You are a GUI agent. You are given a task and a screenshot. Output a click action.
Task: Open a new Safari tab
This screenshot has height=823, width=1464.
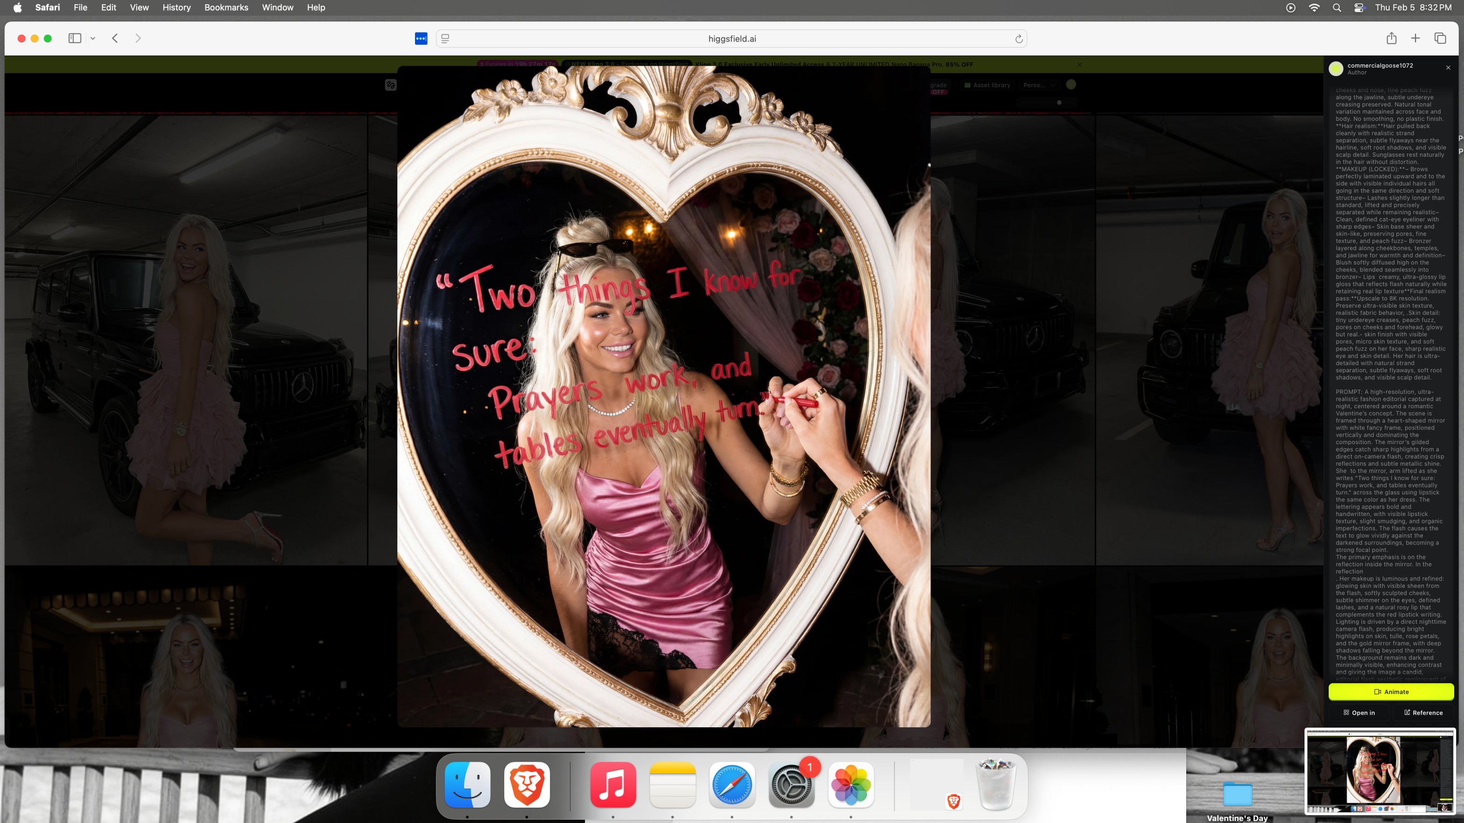1415,38
